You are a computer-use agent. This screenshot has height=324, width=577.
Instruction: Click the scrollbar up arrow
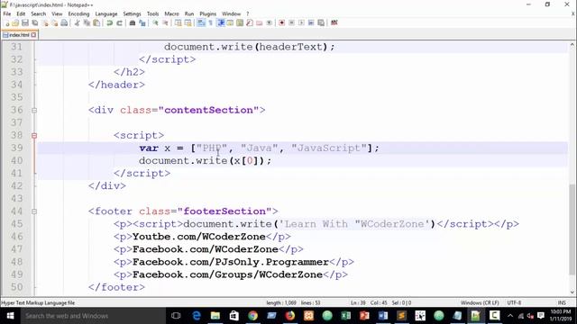(572, 45)
